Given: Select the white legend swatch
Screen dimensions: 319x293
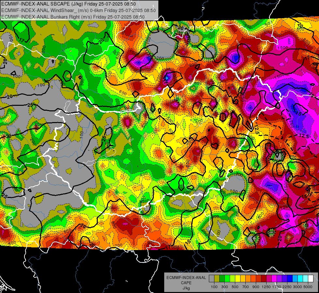Looking at the screenshot, I should point(311,278).
